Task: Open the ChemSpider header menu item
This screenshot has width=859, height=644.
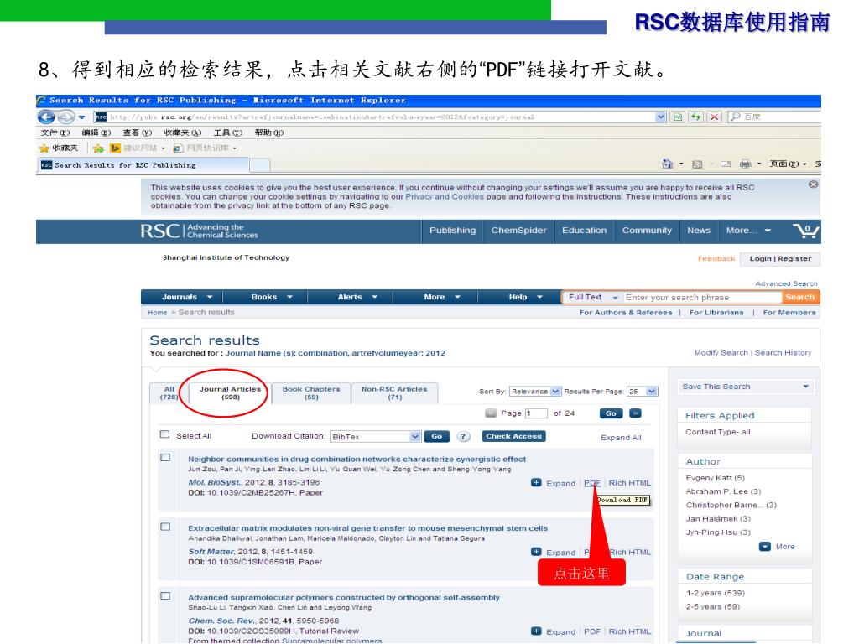Action: (518, 231)
